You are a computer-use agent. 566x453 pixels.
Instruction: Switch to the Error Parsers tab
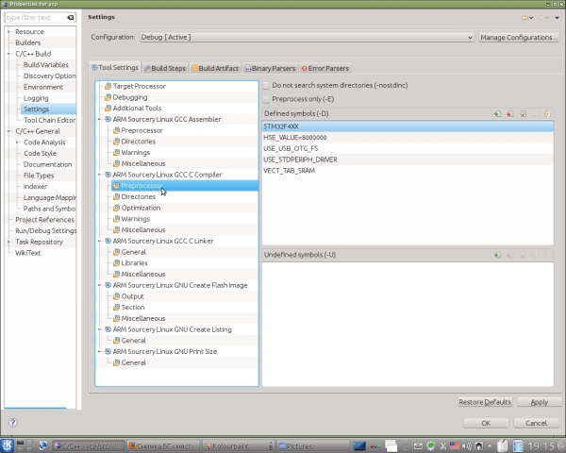tap(325, 68)
